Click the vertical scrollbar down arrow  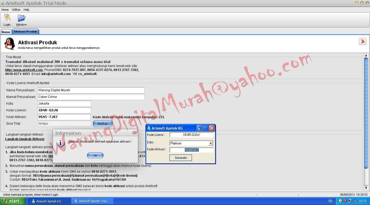(366, 188)
